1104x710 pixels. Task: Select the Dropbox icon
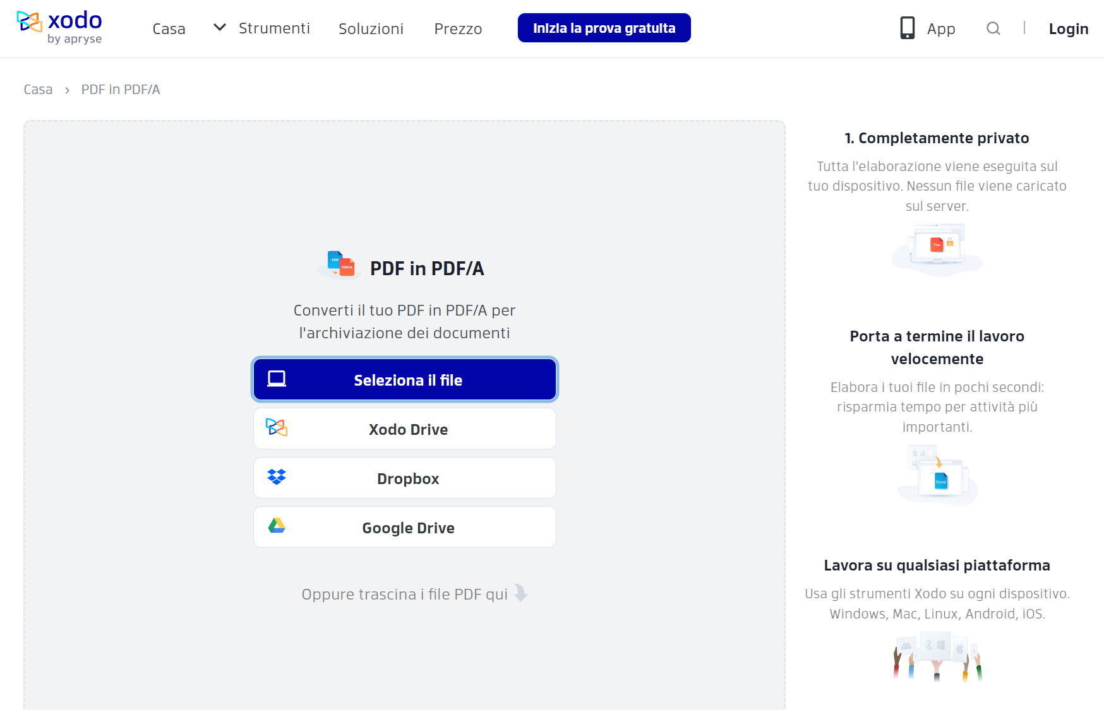click(x=278, y=478)
